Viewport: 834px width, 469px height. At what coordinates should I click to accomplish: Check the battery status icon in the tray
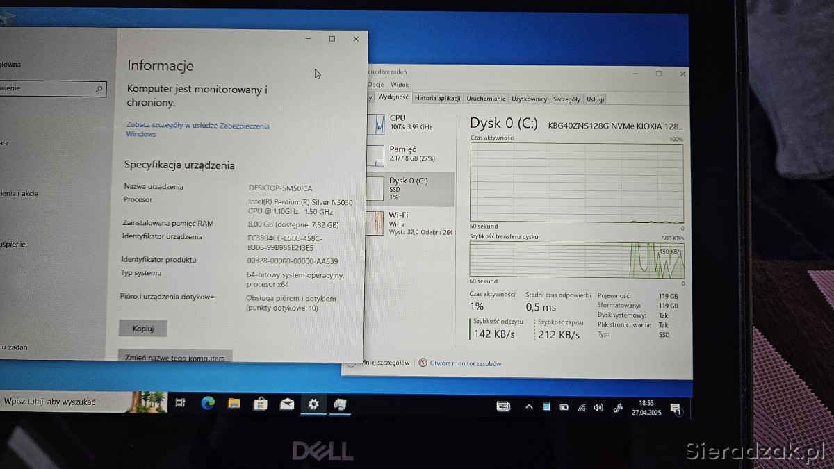(564, 407)
